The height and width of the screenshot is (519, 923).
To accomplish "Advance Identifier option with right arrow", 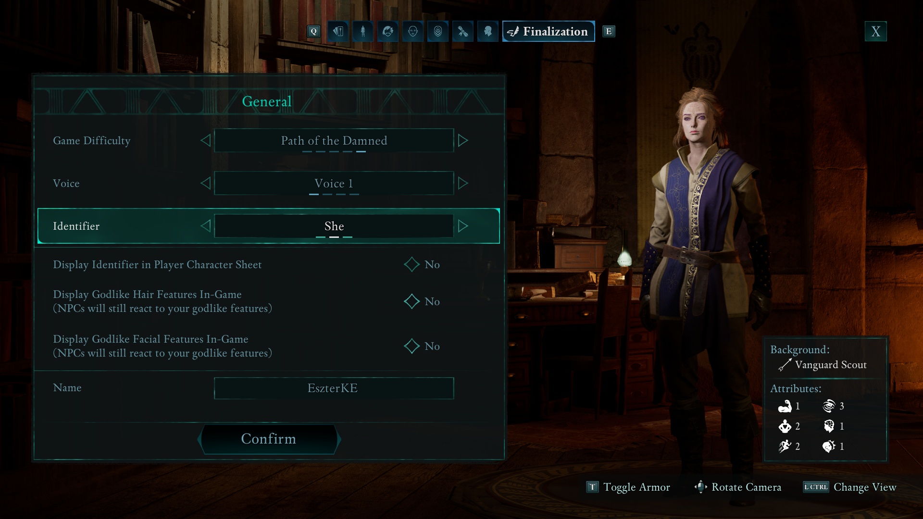I will (x=463, y=226).
